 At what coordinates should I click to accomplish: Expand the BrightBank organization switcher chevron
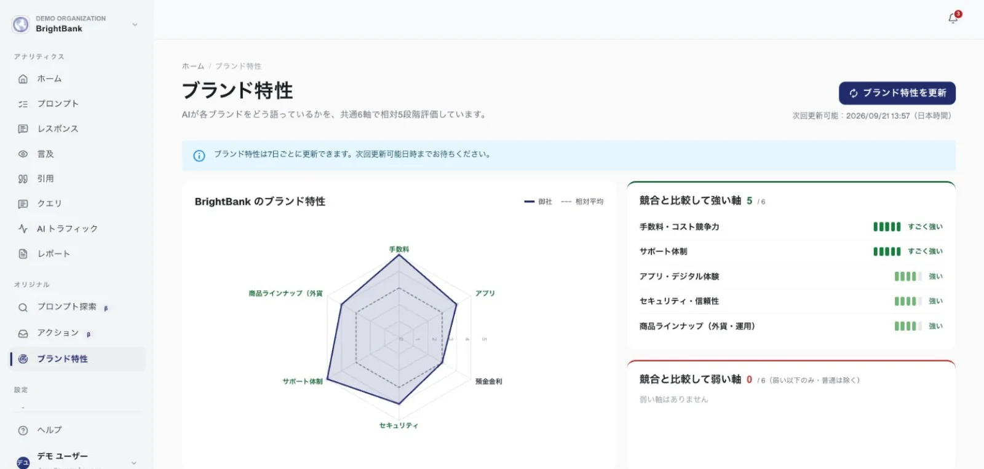pyautogui.click(x=135, y=25)
